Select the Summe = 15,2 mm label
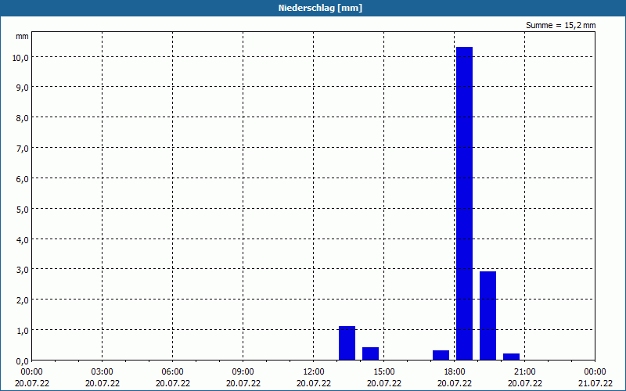The image size is (626, 391). point(560,26)
